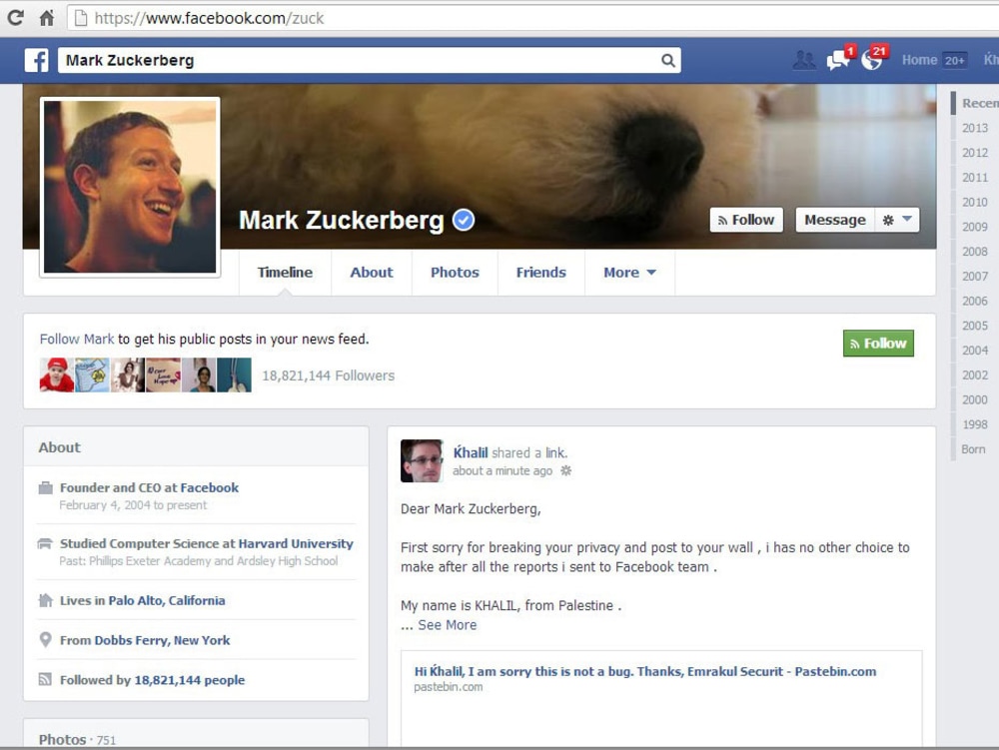Click Khalil's avatar on the post

[x=422, y=461]
